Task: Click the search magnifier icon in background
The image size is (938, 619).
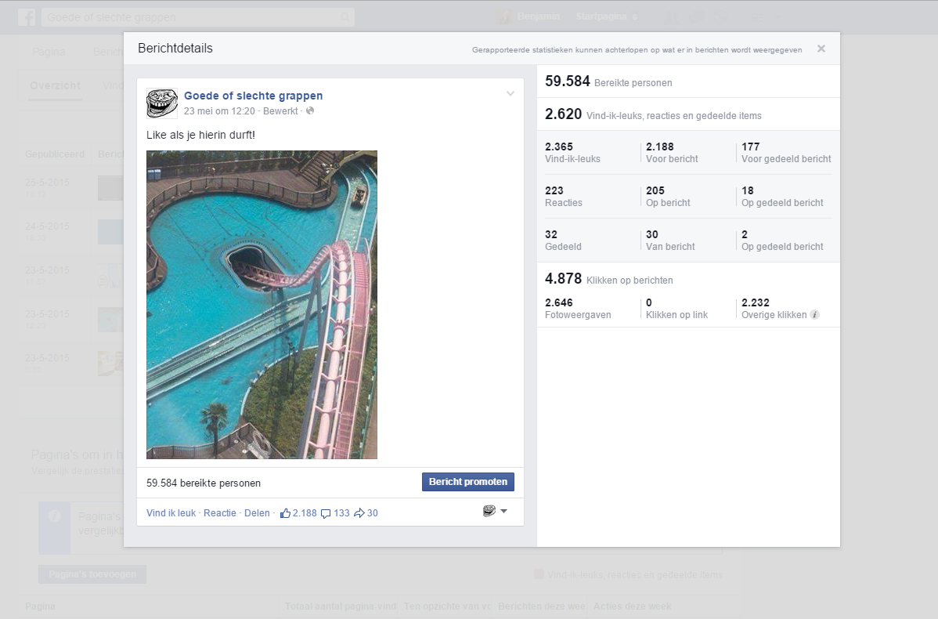Action: 345,17
